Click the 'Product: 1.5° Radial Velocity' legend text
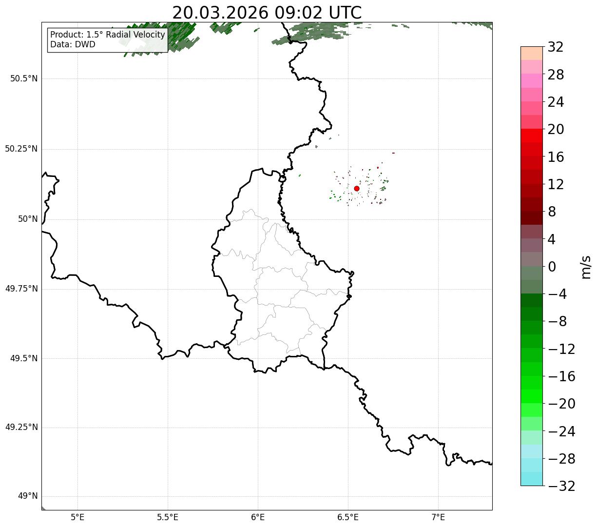The width and height of the screenshot is (597, 527). pos(108,35)
